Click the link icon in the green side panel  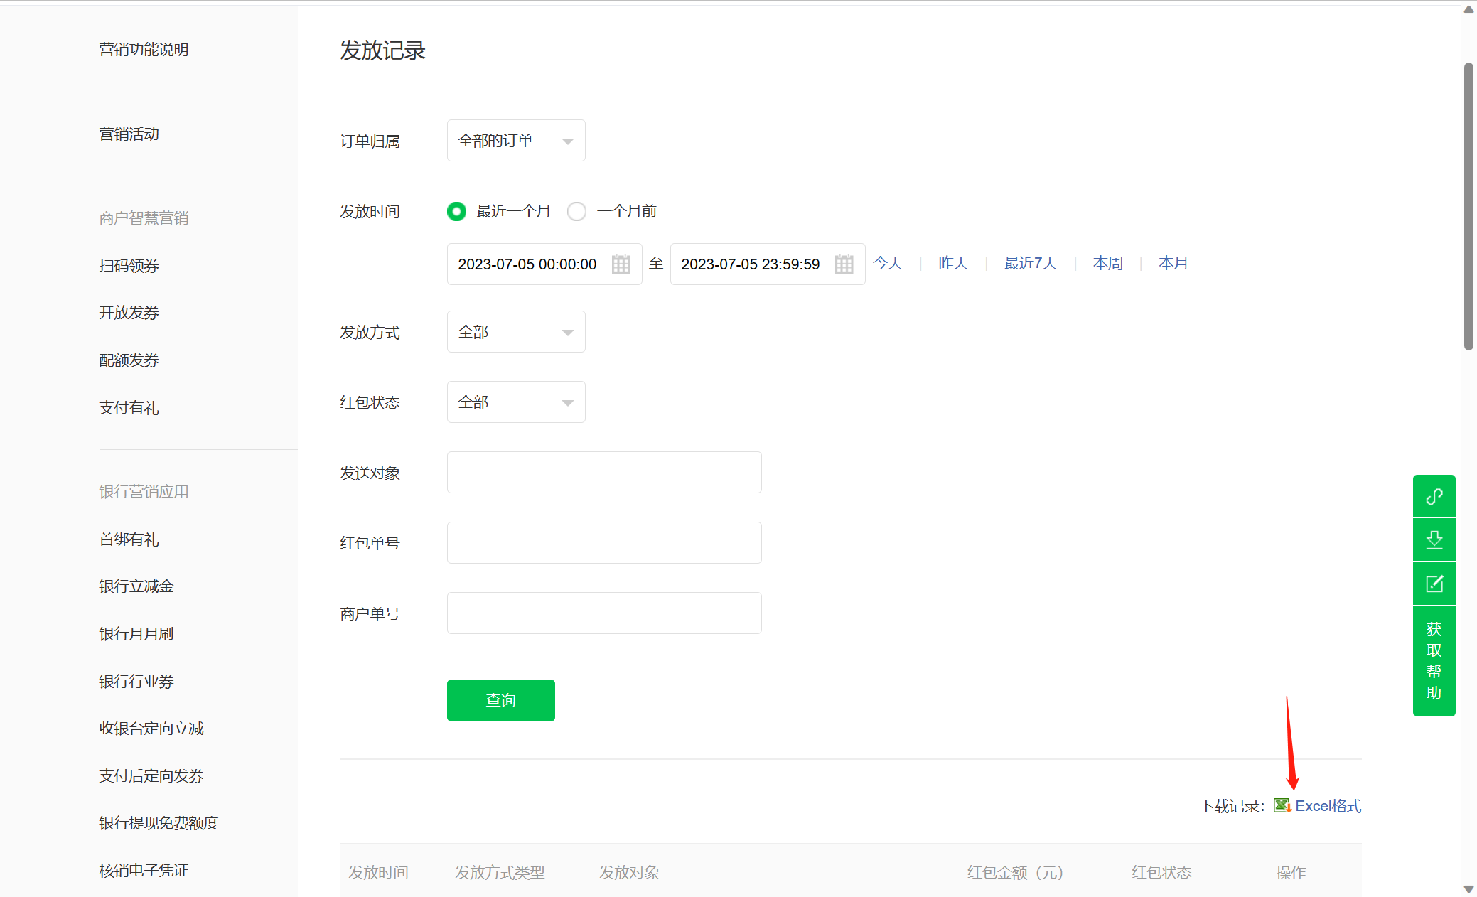pos(1434,496)
